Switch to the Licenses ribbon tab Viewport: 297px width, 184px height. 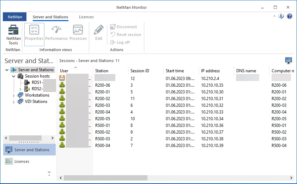(86, 17)
